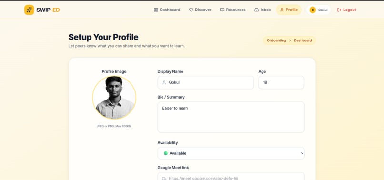Focus the Age input field

tap(281, 82)
